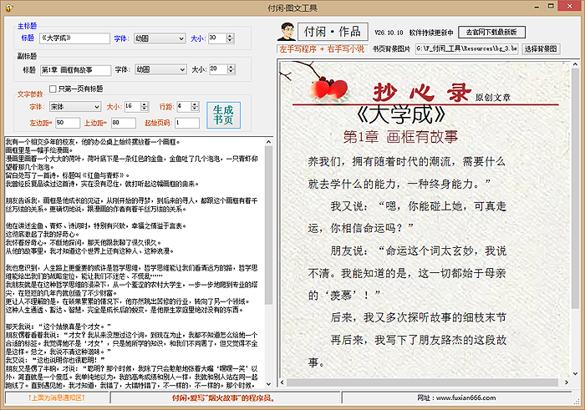Decrease line spacing stepper arrow
Viewport: 585px width, 410px height.
(195, 109)
